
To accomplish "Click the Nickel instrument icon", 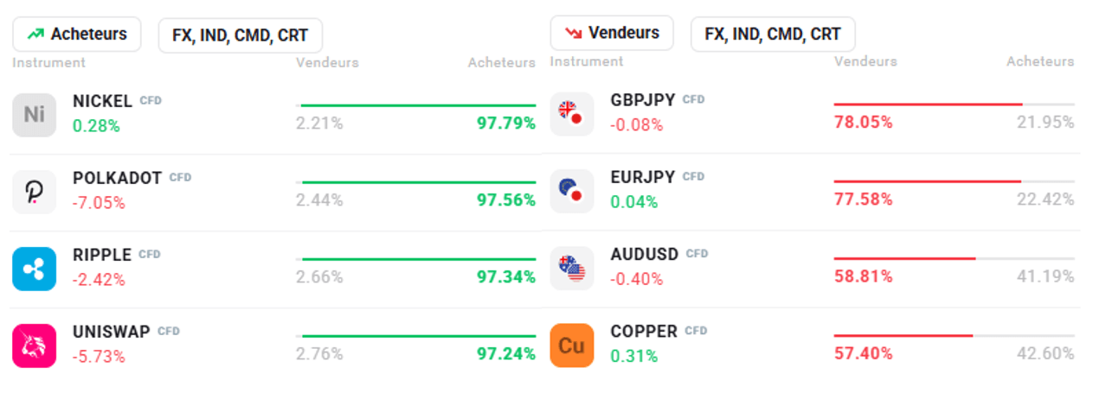I will point(34,115).
